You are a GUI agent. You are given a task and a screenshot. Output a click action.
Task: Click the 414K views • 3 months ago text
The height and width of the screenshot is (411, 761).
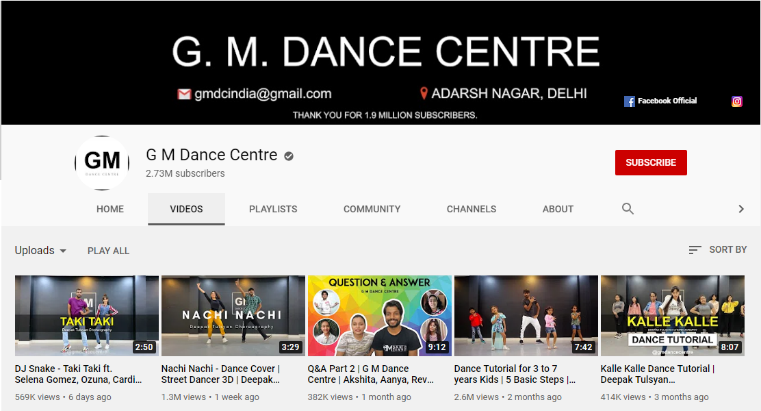(x=654, y=397)
